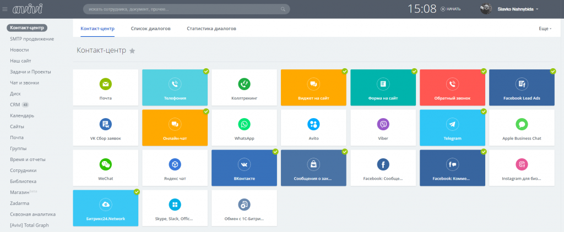Open the WeChat connector tile
Image resolution: width=564 pixels, height=232 pixels.
105,168
